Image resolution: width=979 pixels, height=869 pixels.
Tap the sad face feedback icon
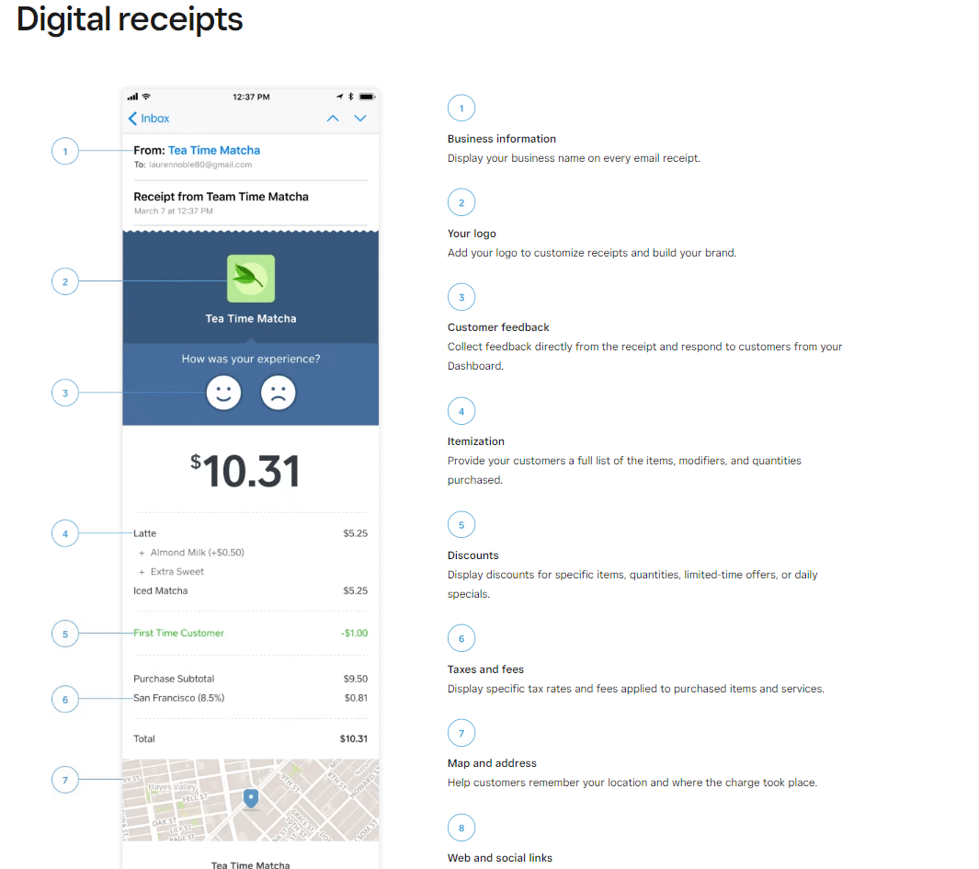(278, 393)
